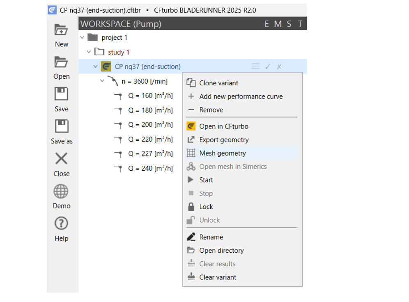
Task: Open Help question mark icon
Action: [61, 224]
